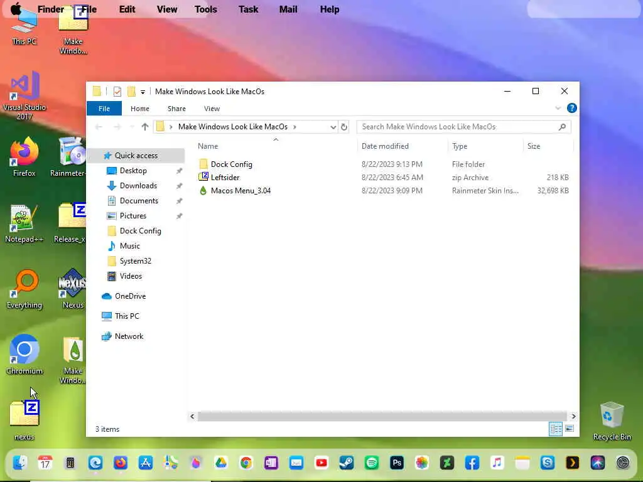Viewport: 643px width, 482px height.
Task: Open Steam icon in the dock
Action: pyautogui.click(x=347, y=463)
